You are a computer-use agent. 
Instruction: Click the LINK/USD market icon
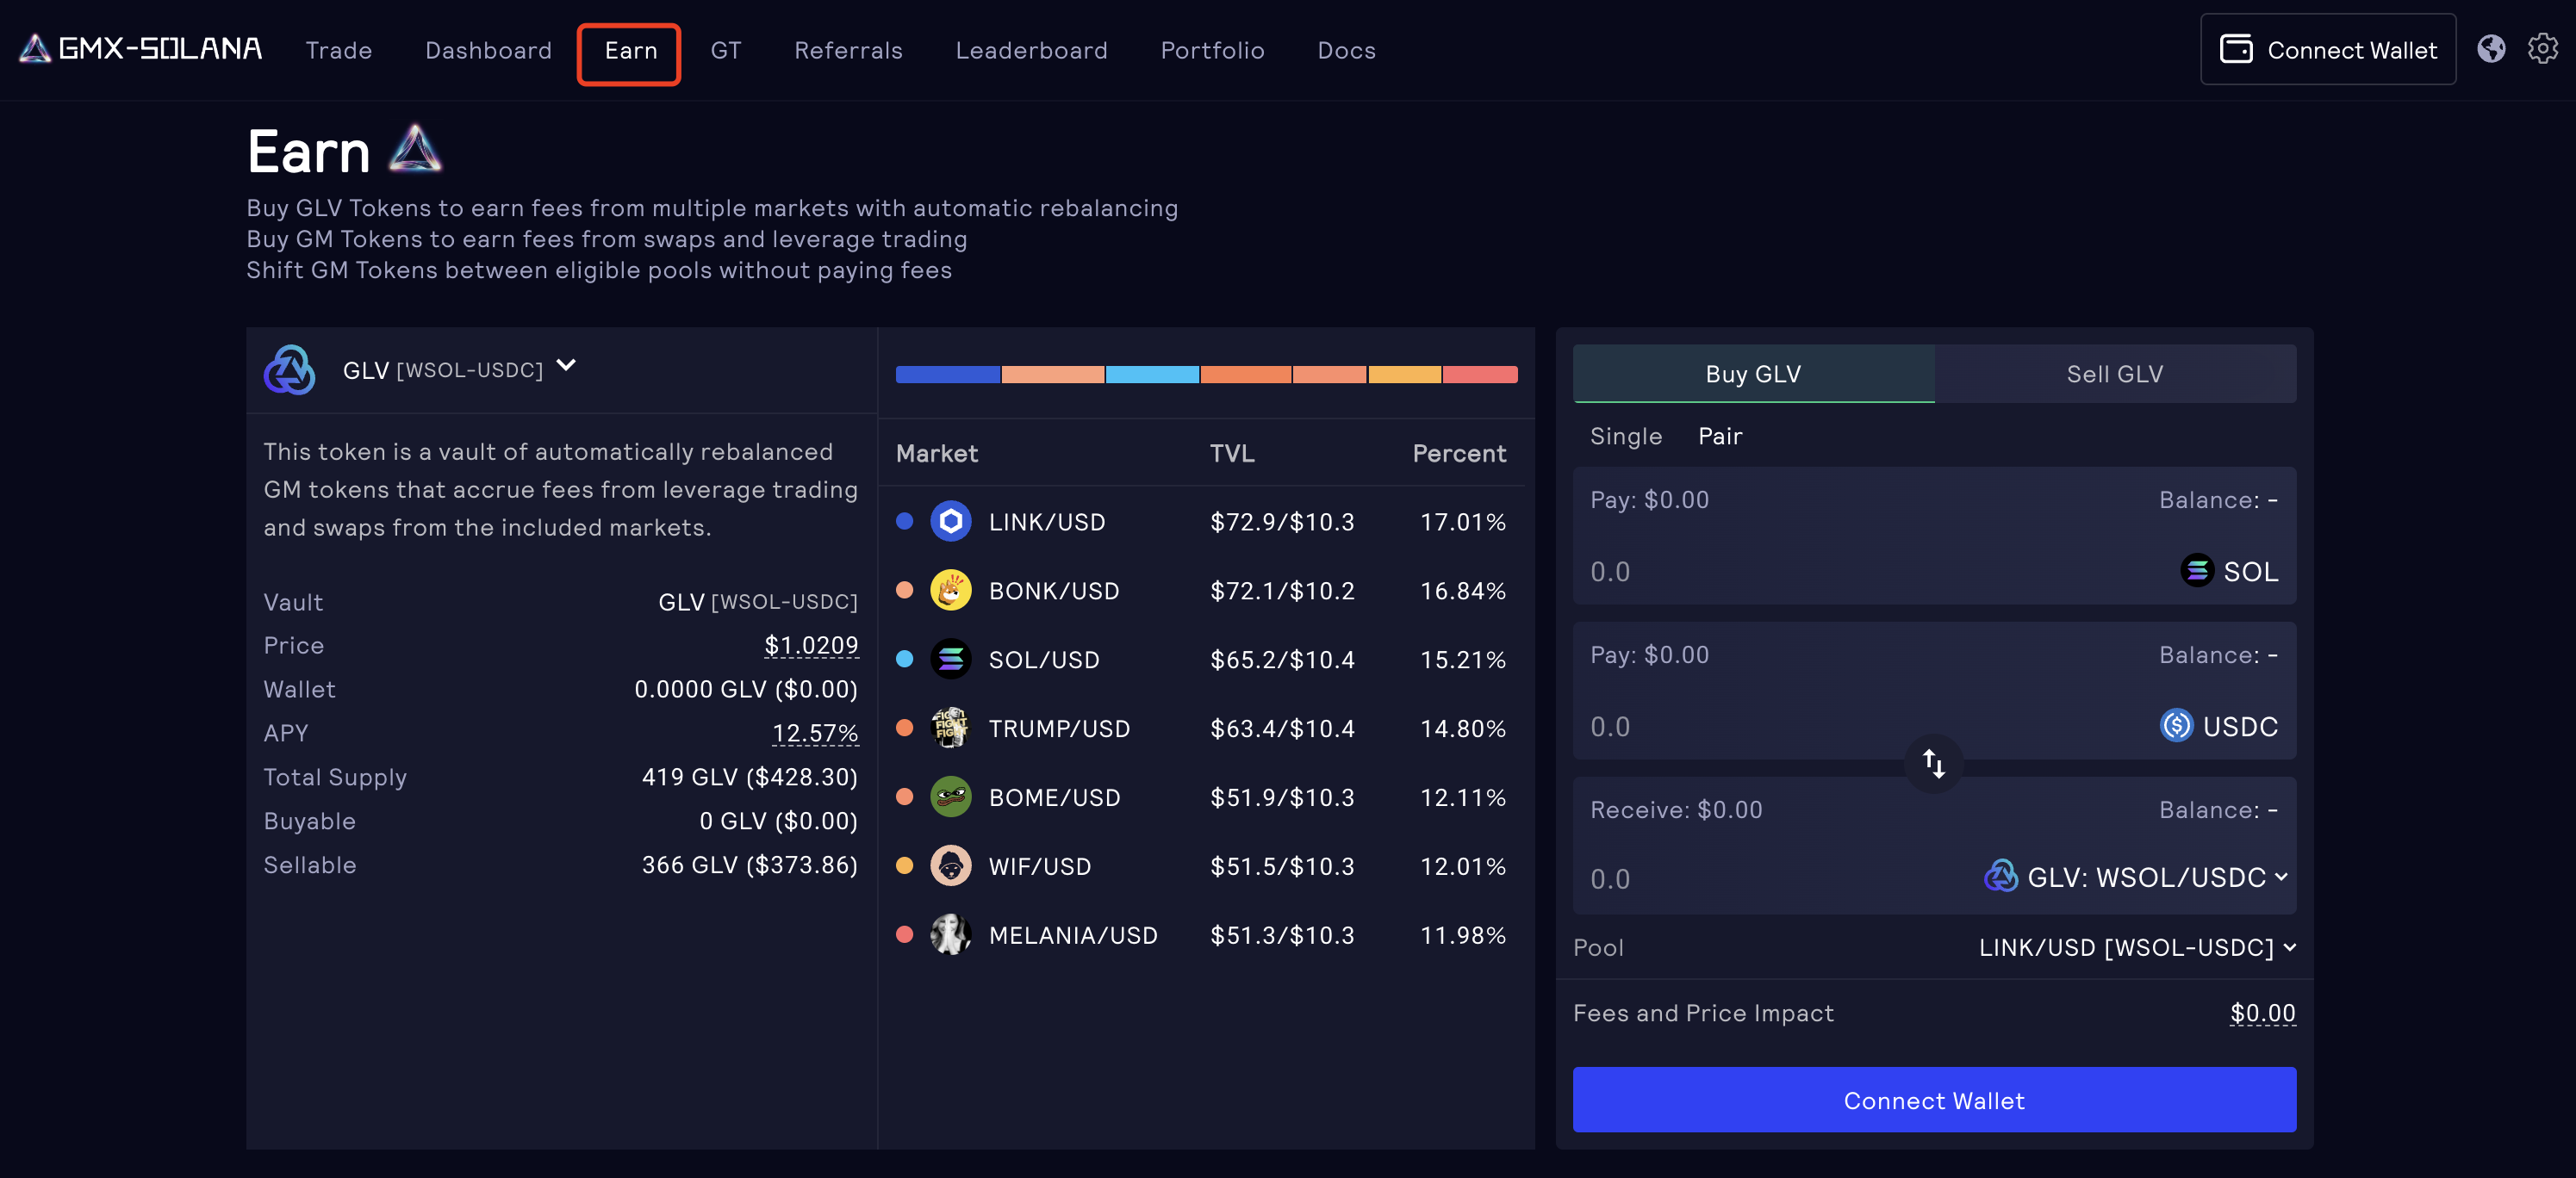click(950, 522)
